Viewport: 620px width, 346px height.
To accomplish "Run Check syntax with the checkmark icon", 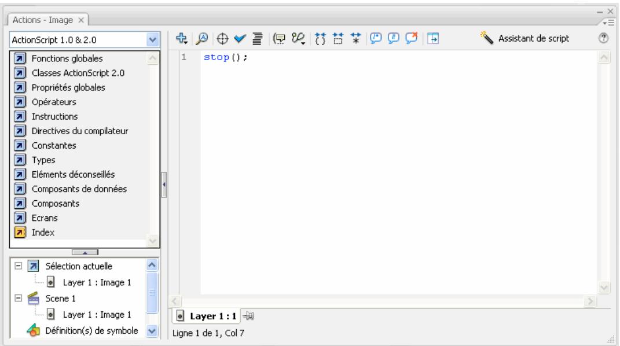I will [240, 39].
